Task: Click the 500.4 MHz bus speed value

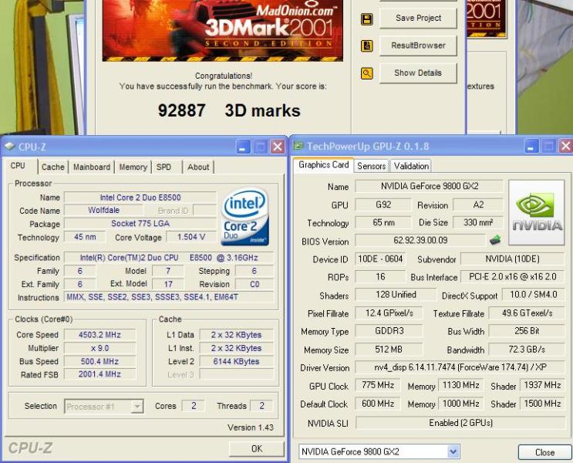Action: click(99, 361)
